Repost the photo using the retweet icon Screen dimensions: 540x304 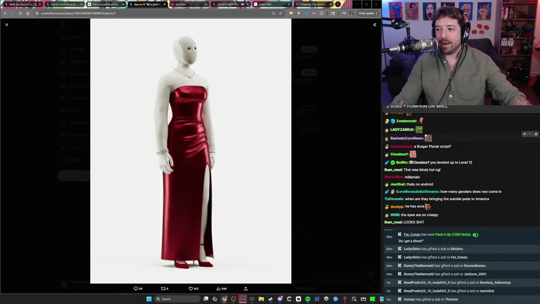click(165, 289)
